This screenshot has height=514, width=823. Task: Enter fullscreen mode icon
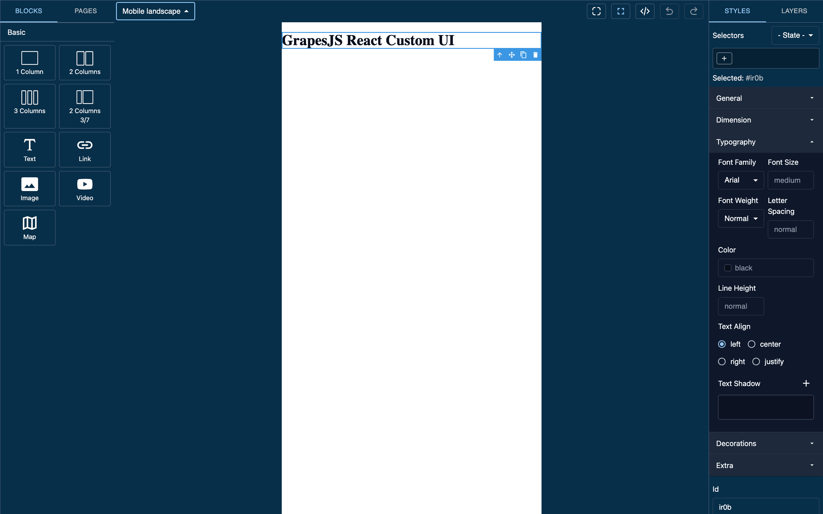[621, 11]
